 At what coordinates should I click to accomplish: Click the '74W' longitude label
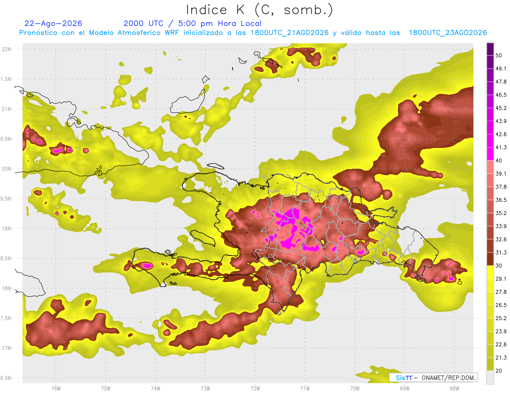point(156,388)
